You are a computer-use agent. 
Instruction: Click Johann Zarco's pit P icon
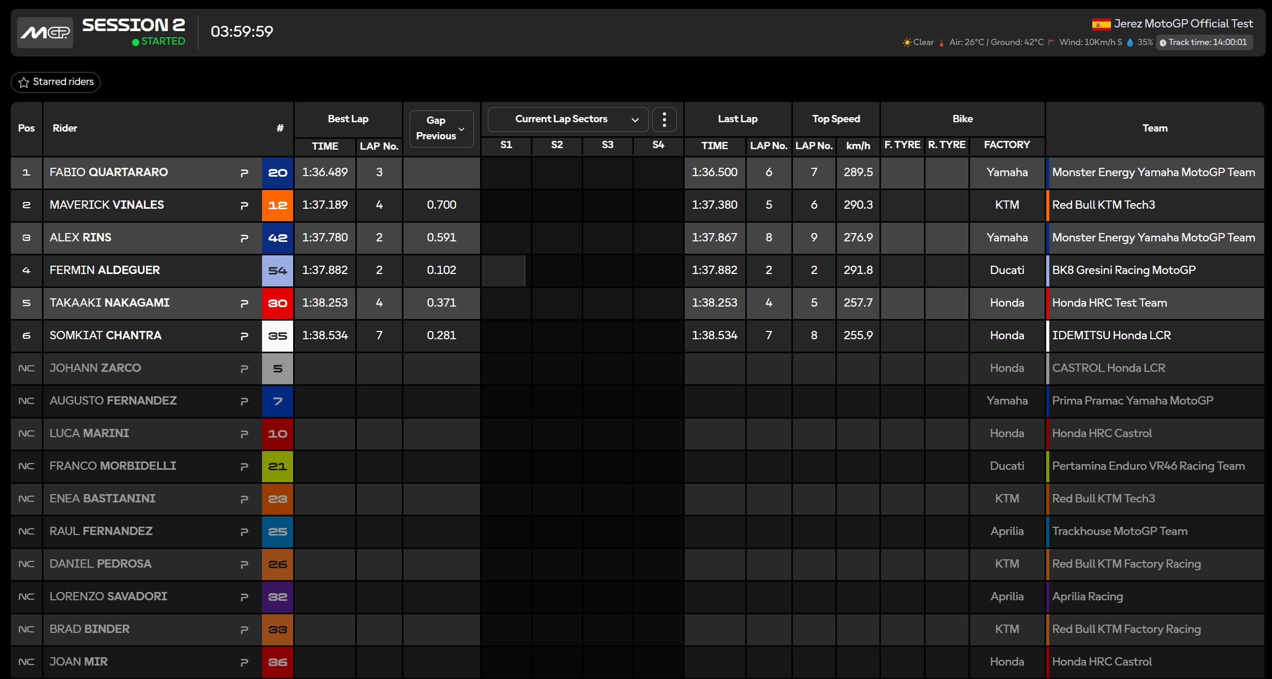[244, 369]
